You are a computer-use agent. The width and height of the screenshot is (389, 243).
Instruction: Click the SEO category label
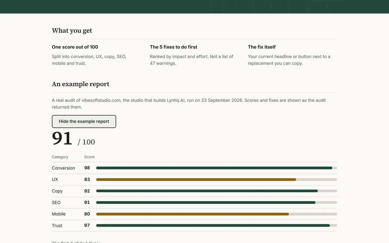56,203
